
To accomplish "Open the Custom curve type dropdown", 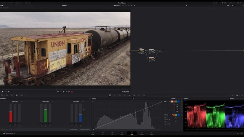I will coord(174,99).
